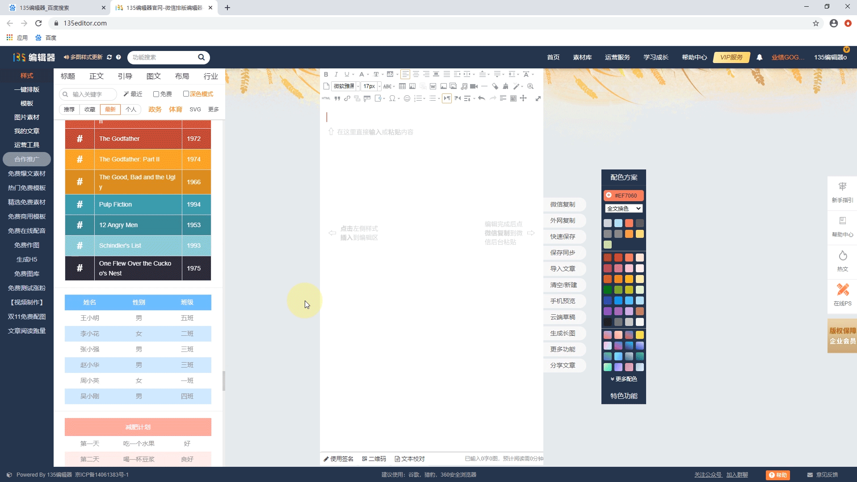Viewport: 857px width, 482px height.
Task: Click the italic formatting icon
Action: click(336, 74)
